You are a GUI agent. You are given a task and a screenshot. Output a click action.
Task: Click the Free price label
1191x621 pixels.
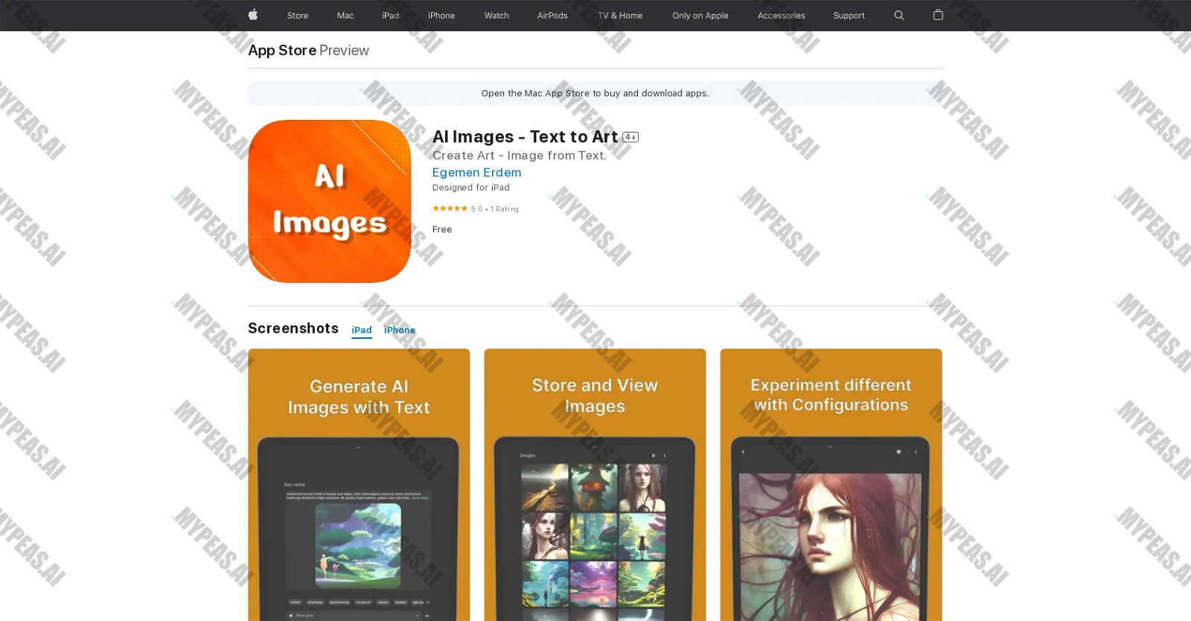point(442,229)
